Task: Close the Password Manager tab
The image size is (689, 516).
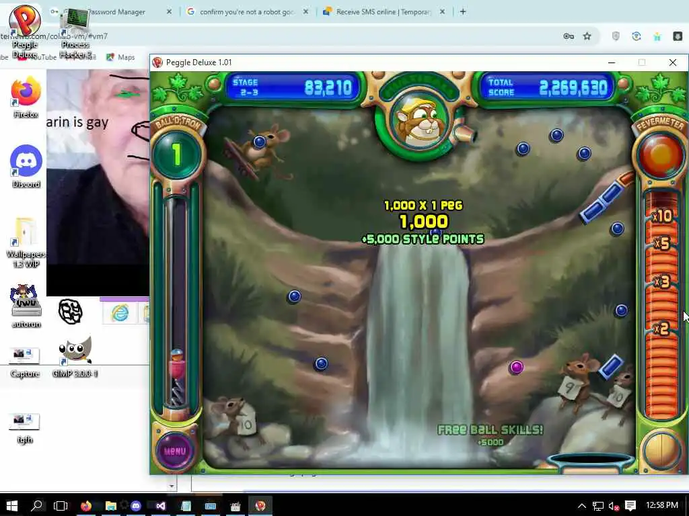Action: [x=169, y=12]
